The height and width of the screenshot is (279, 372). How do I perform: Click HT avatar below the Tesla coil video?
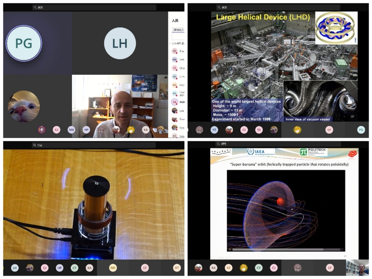(177, 268)
